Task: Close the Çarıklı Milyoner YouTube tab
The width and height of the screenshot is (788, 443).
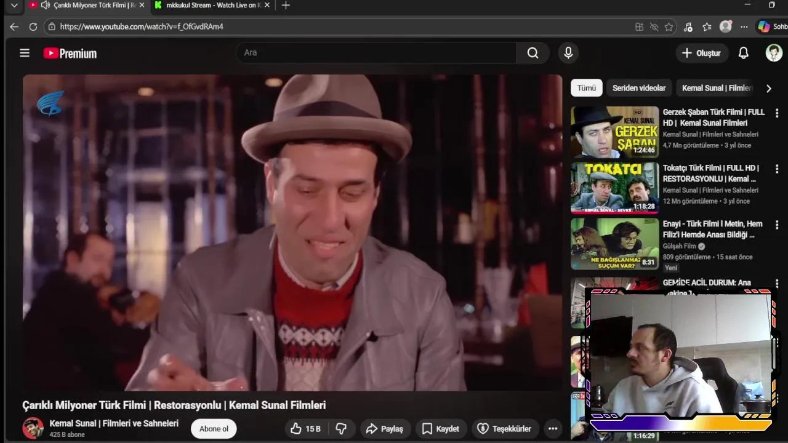Action: 142,5
